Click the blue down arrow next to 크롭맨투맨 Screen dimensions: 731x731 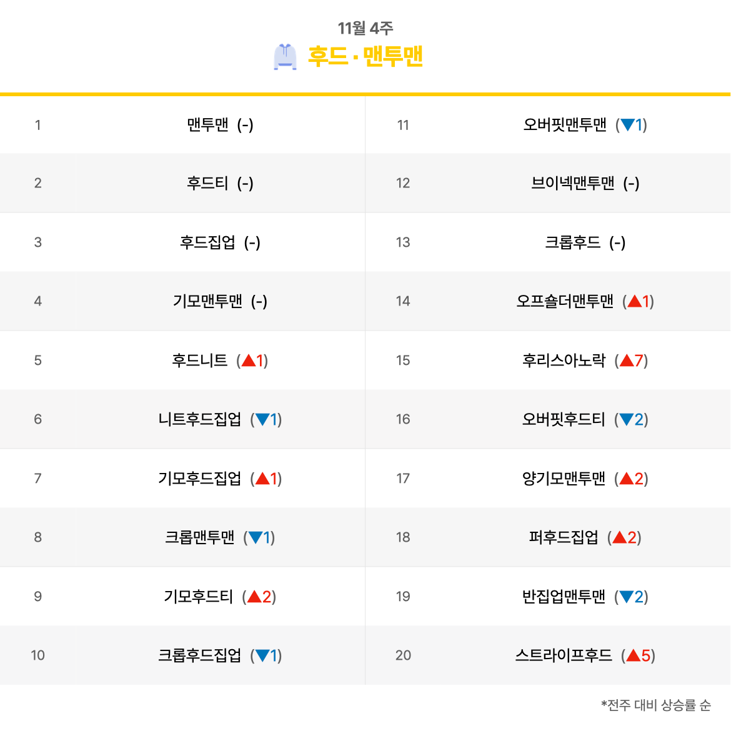tap(255, 537)
